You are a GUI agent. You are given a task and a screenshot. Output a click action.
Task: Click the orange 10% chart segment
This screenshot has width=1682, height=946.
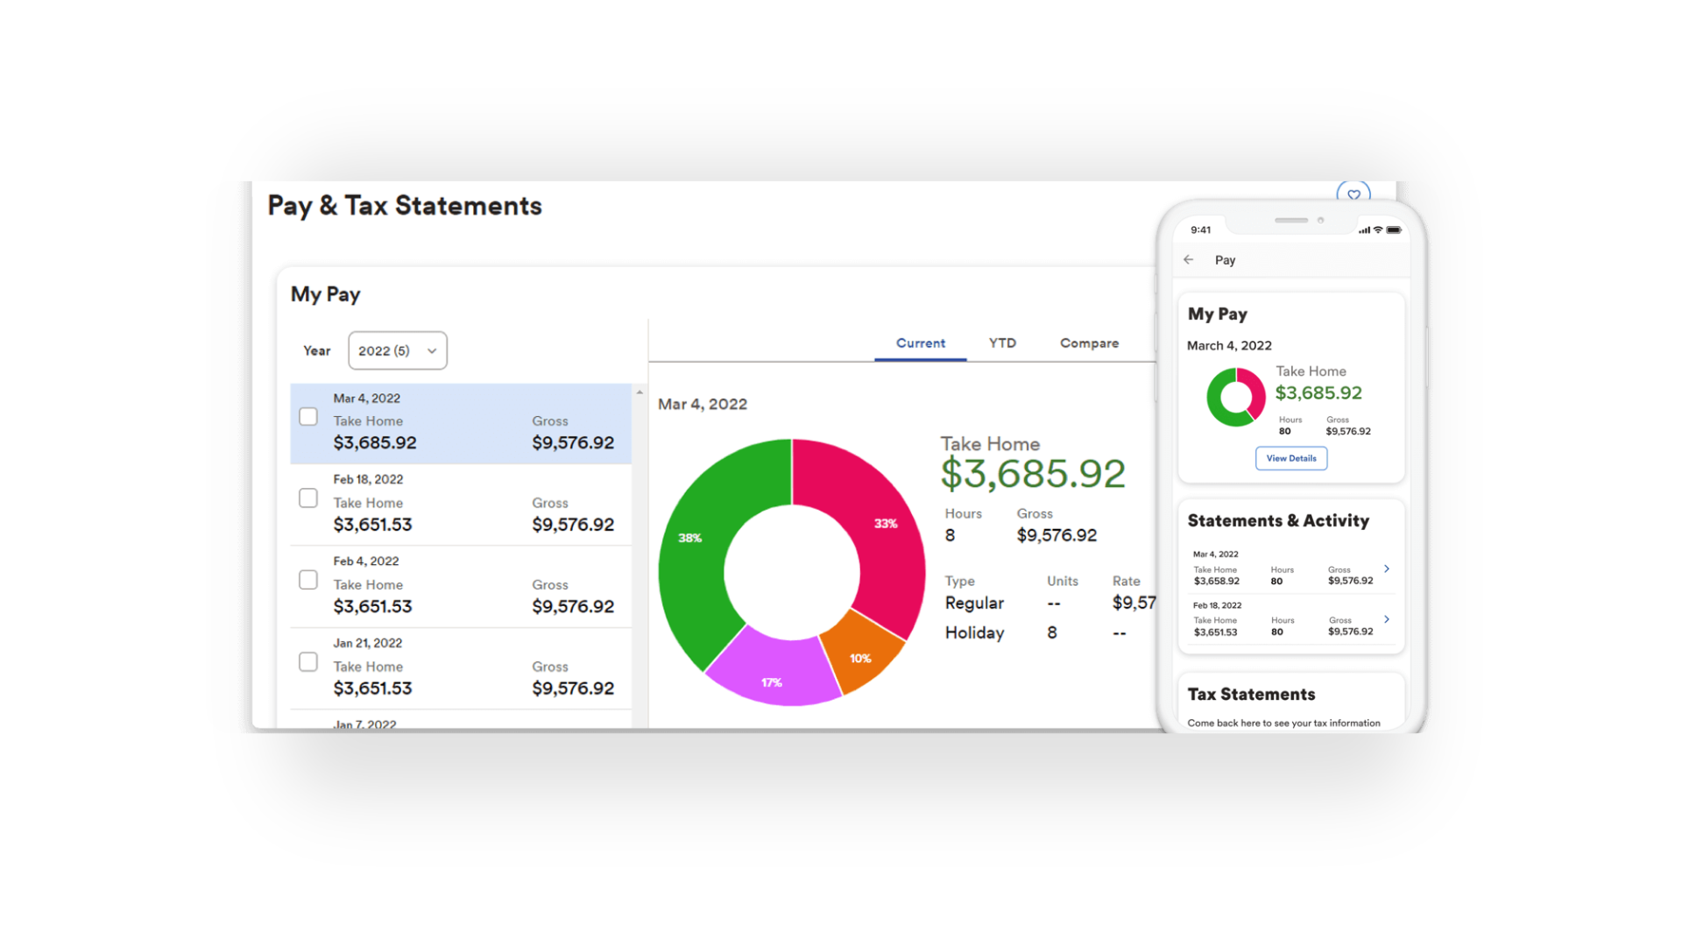coord(860,659)
